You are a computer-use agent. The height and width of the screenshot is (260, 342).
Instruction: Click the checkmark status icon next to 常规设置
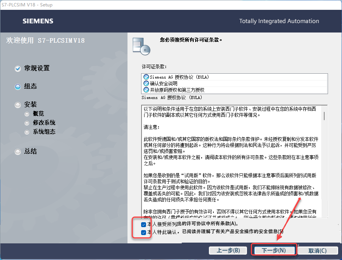[17, 68]
